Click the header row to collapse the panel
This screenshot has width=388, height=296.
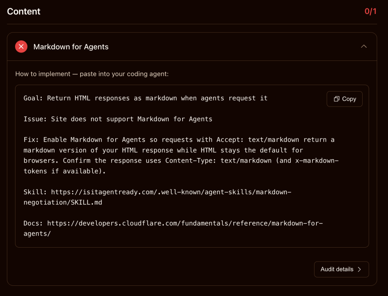coord(189,46)
